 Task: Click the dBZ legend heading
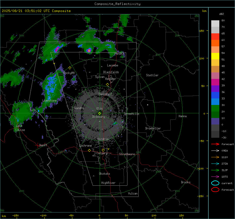click(221, 14)
